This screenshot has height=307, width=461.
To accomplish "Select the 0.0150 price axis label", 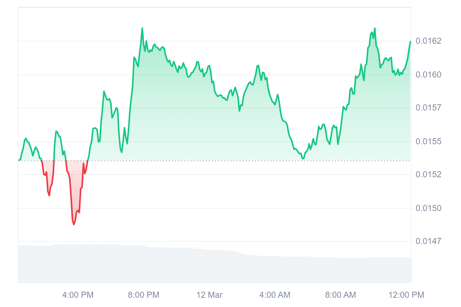I will click(428, 208).
